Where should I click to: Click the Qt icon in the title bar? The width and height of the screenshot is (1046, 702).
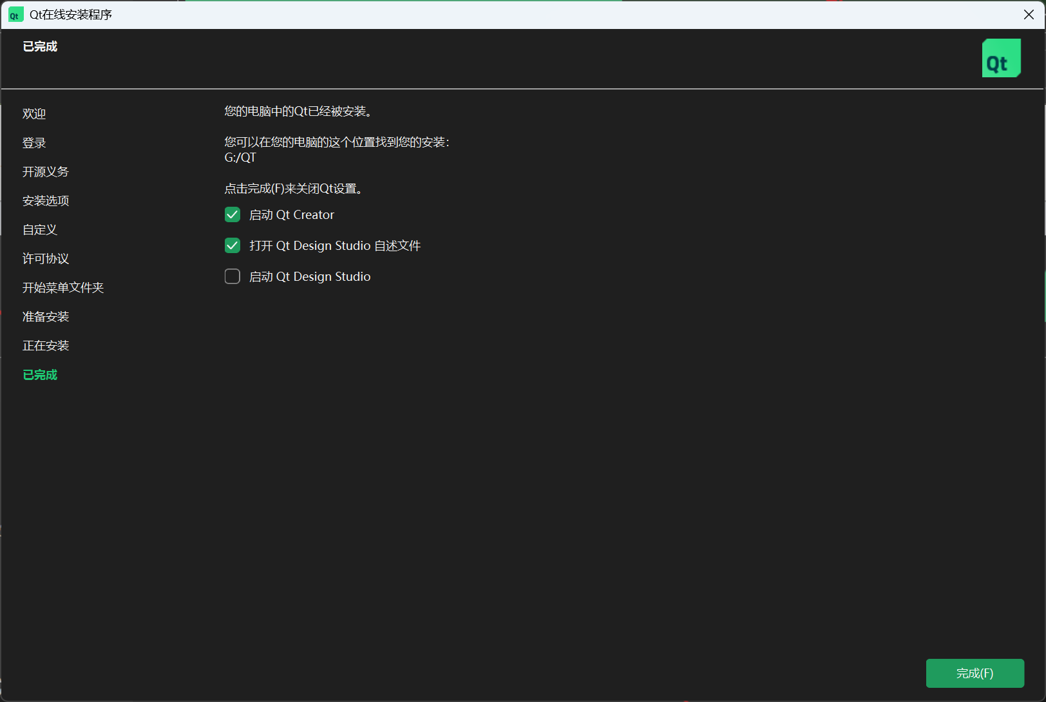[15, 15]
